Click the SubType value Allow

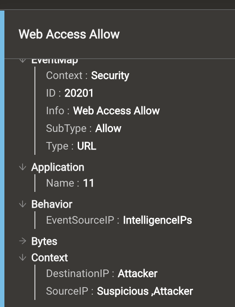click(108, 128)
